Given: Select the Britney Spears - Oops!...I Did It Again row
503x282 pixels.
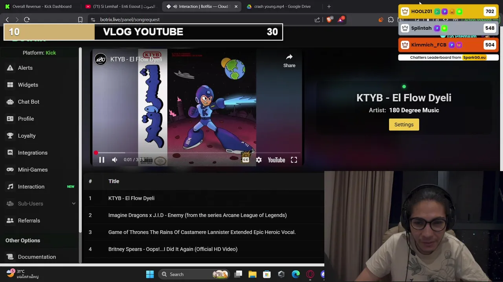Looking at the screenshot, I should [x=204, y=249].
